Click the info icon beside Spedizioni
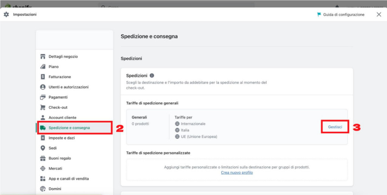This screenshot has height=195, width=387. click(x=152, y=75)
